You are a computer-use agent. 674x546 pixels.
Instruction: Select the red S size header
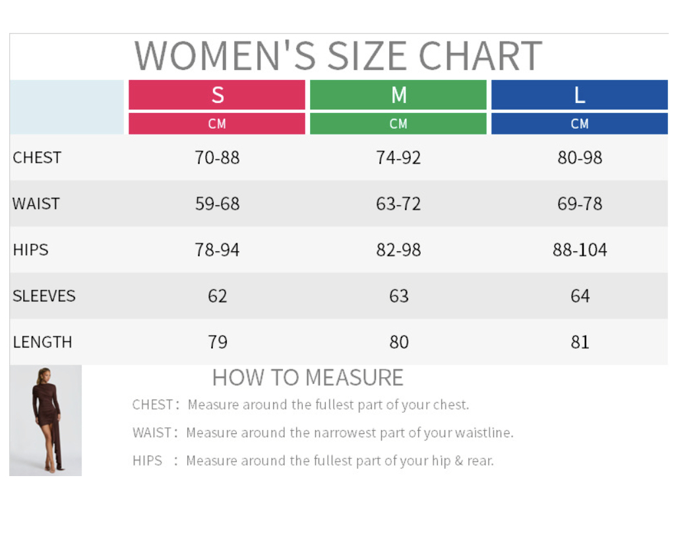click(217, 95)
